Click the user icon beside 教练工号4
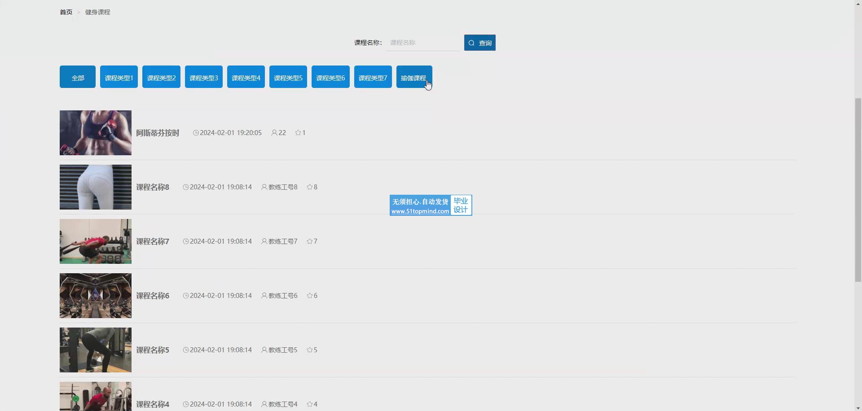Image resolution: width=862 pixels, height=411 pixels. click(x=264, y=404)
